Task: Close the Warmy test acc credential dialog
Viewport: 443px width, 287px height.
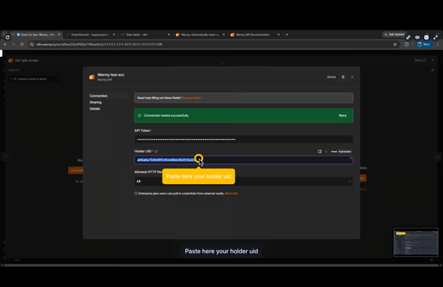Action: 352,77
